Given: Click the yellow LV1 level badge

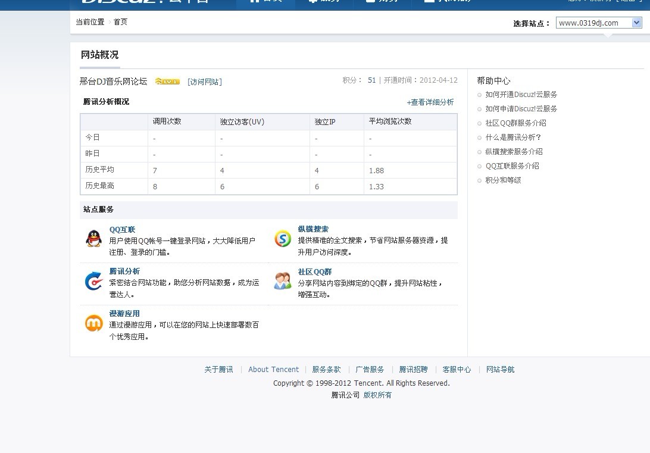Looking at the screenshot, I should (x=167, y=82).
